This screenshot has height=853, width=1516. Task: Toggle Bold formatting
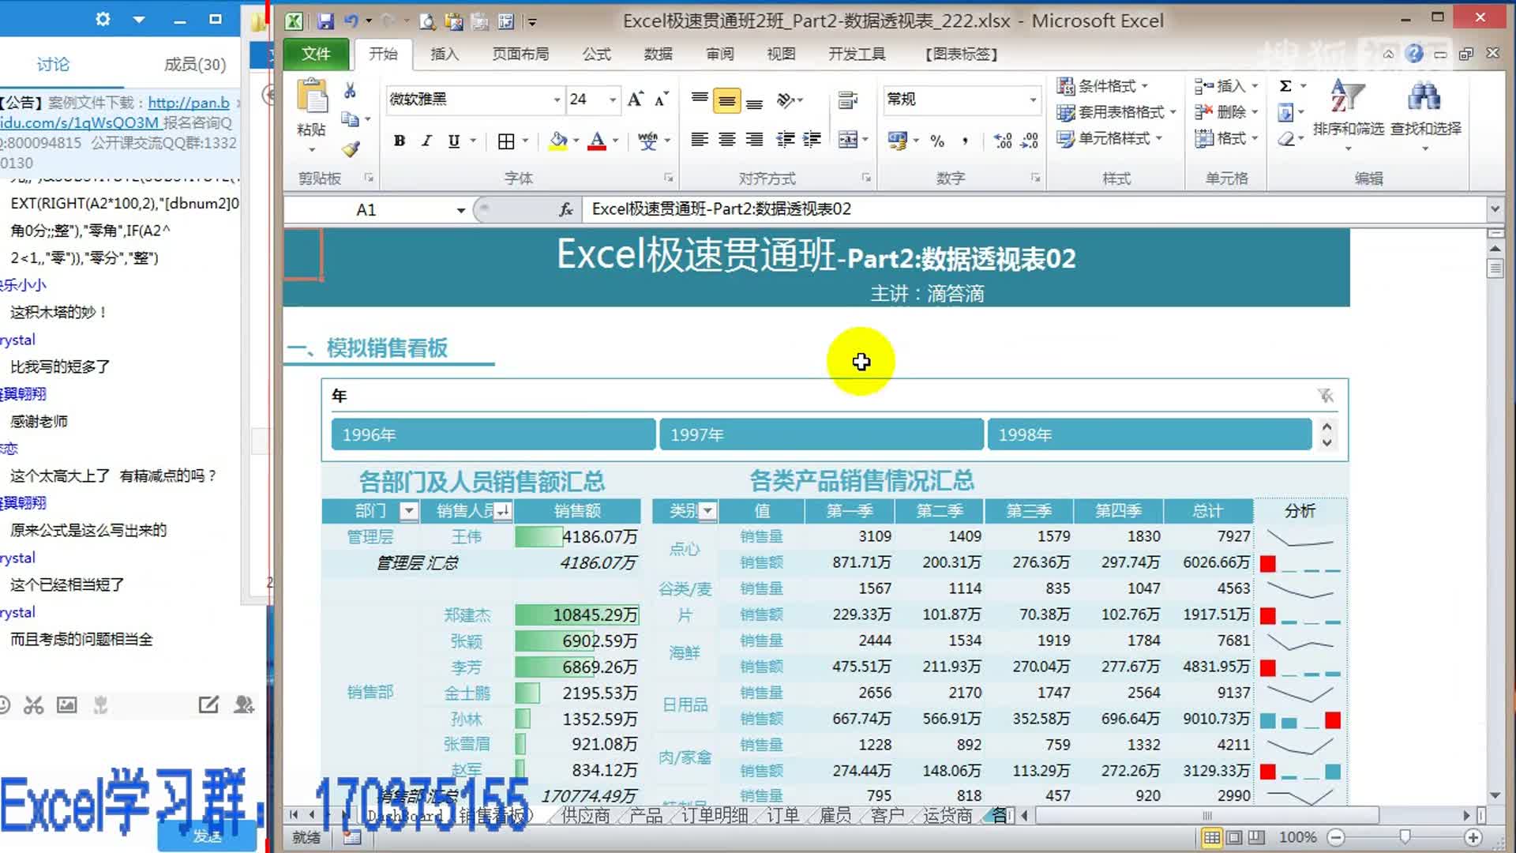point(400,141)
